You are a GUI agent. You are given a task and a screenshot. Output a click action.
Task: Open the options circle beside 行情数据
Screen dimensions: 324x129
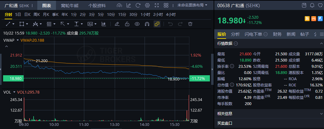236,44
